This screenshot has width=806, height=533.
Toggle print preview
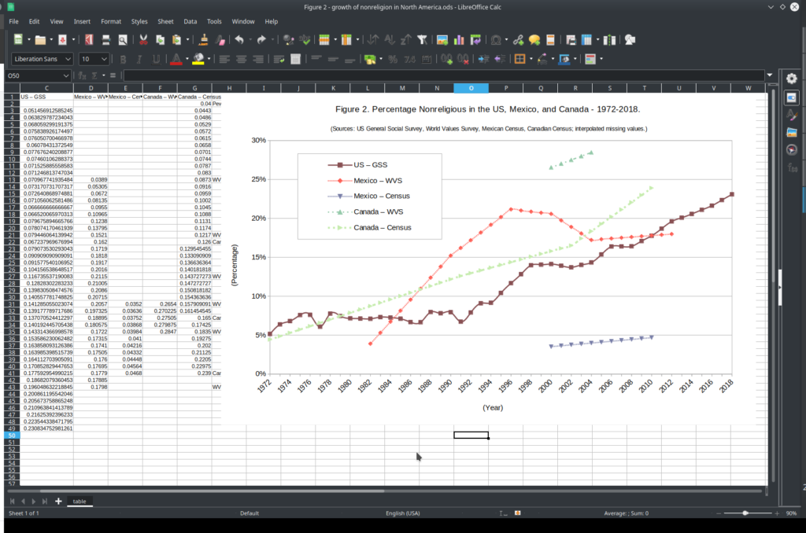point(123,40)
